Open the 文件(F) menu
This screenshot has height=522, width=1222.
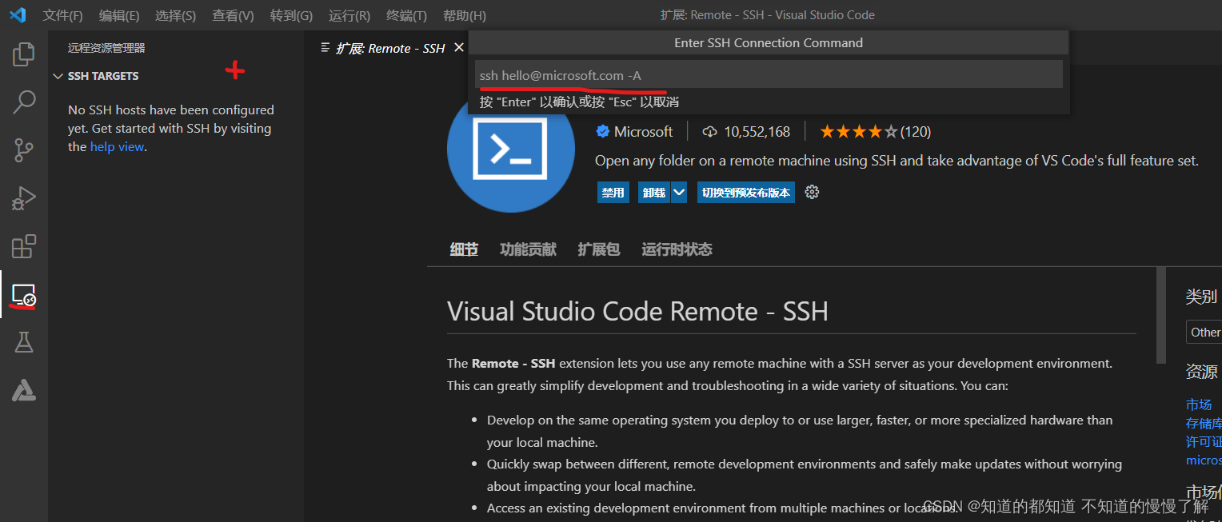tap(62, 15)
